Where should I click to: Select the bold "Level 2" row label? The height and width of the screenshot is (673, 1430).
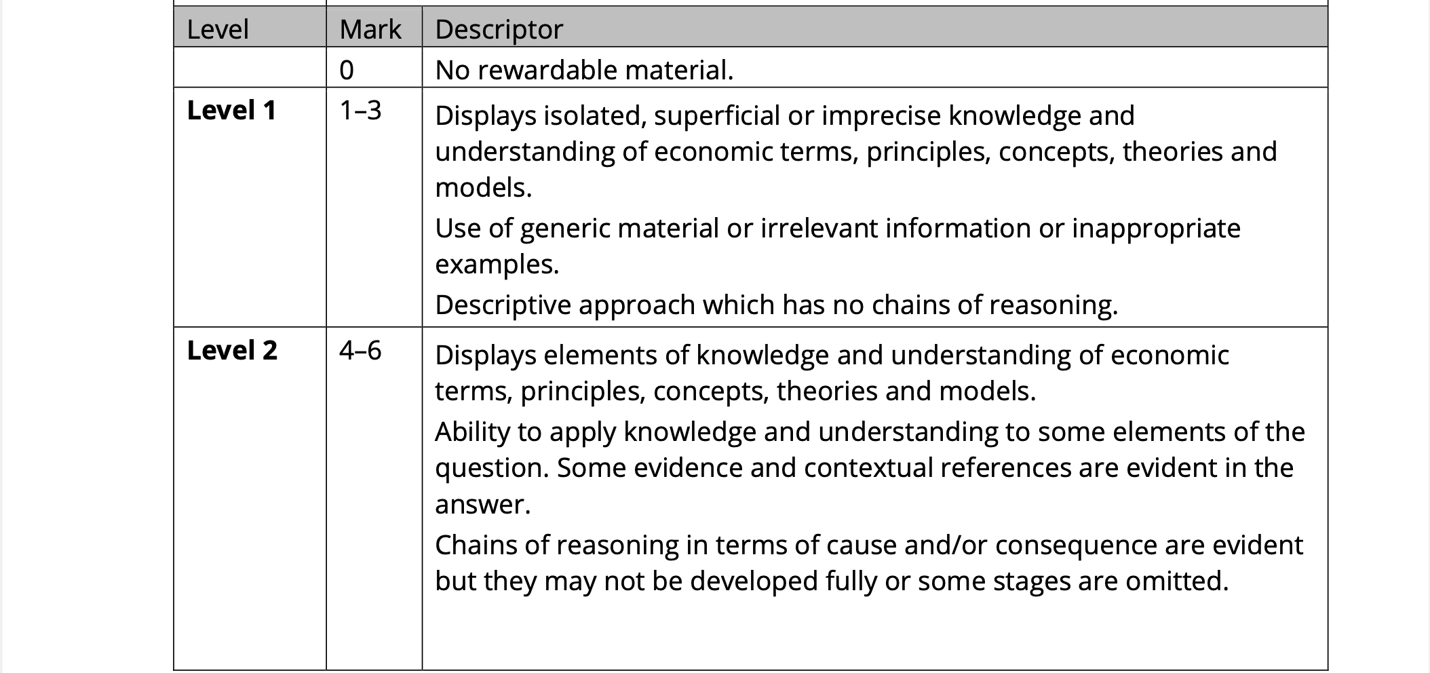232,350
